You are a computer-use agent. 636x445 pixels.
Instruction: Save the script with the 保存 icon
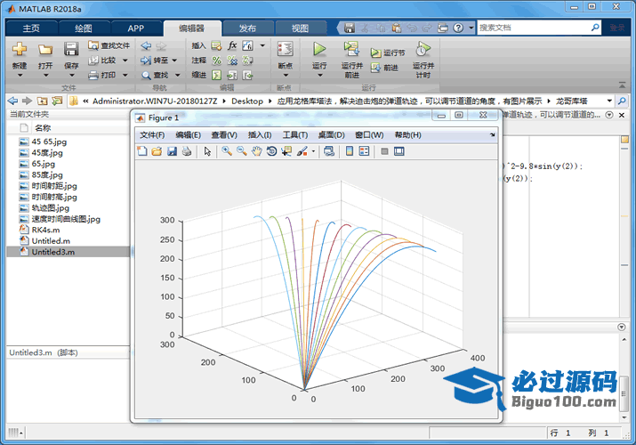tap(71, 49)
